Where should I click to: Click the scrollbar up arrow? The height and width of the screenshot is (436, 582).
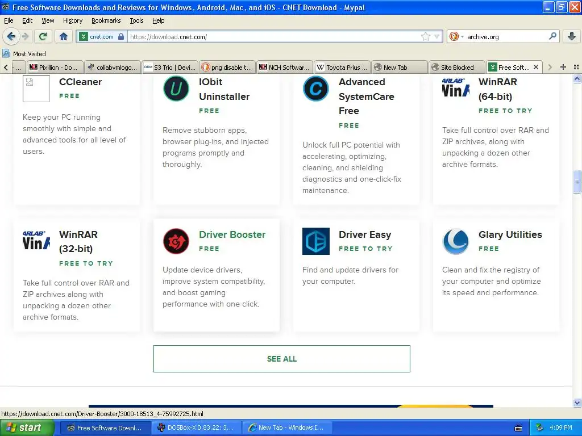point(576,78)
